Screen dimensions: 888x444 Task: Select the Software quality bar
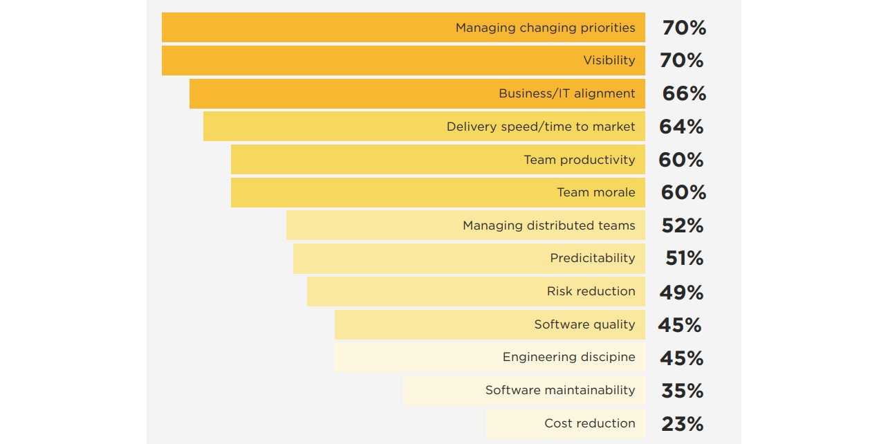[x=490, y=324]
